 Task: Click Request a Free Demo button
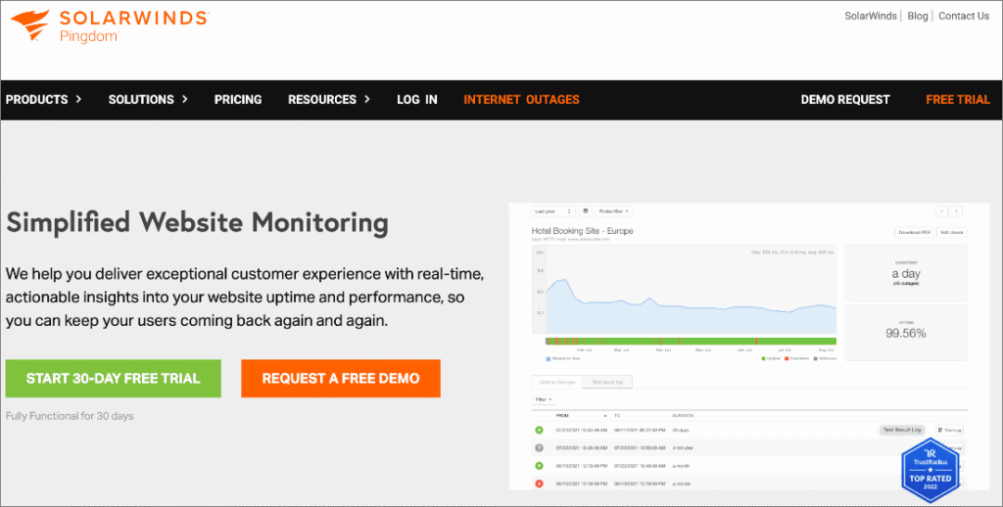click(341, 379)
